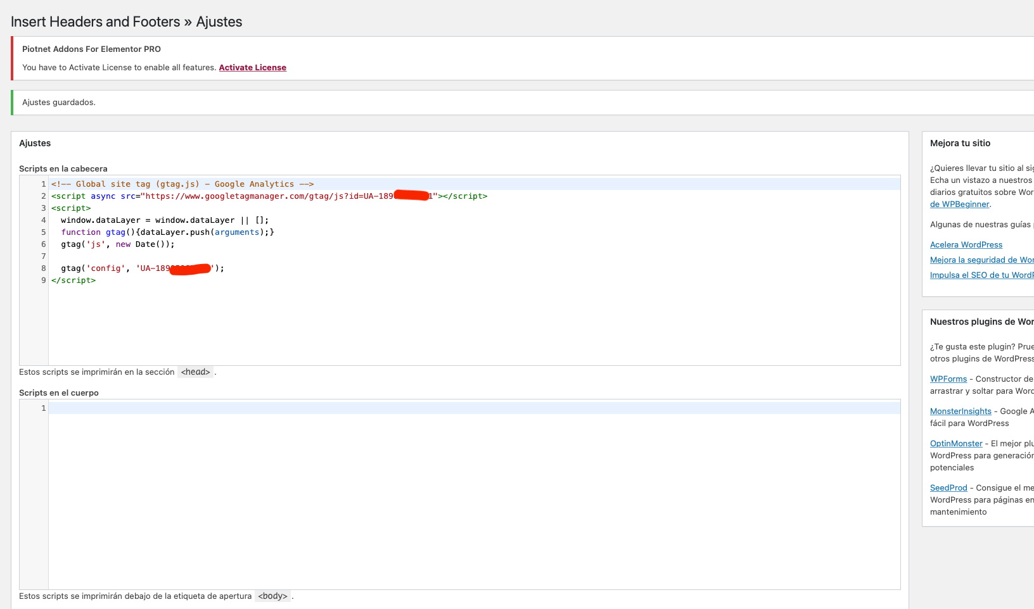Viewport: 1034px width, 609px height.
Task: Open the OptinMonster plugin link
Action: pyautogui.click(x=956, y=444)
